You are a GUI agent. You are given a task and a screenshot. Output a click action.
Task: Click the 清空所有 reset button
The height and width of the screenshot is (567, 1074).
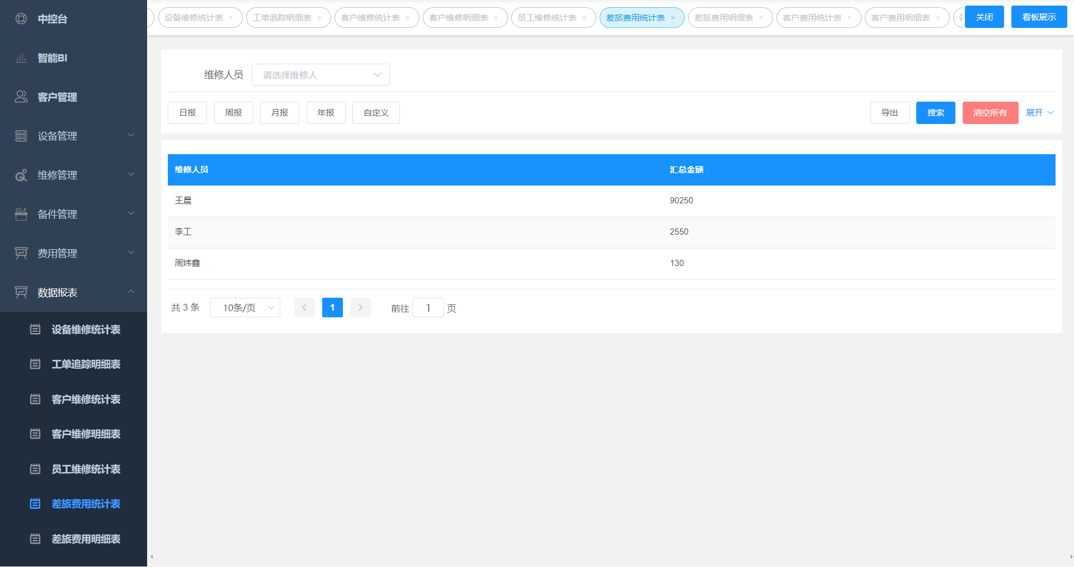990,113
